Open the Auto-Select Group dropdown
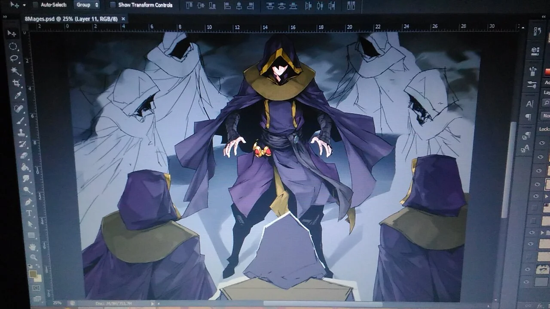 tap(86, 5)
